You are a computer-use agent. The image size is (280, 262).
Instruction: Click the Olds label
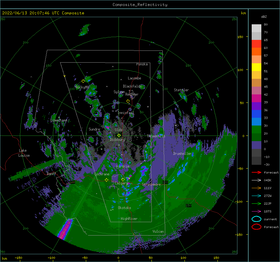pos(119,130)
